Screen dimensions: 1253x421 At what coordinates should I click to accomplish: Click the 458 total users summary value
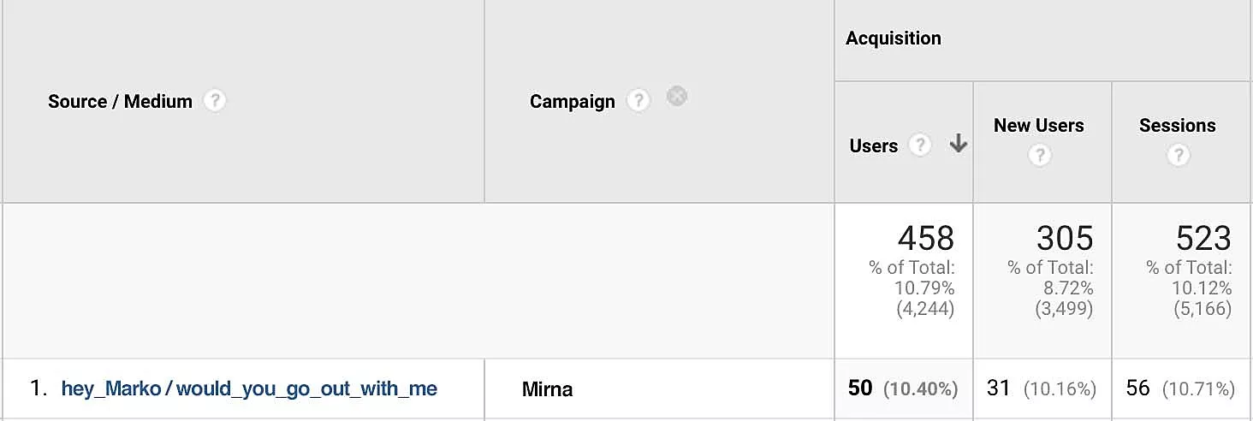925,237
